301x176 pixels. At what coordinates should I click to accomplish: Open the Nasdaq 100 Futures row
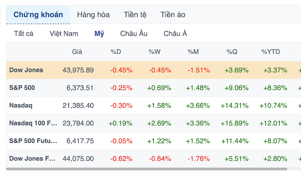[153, 123]
